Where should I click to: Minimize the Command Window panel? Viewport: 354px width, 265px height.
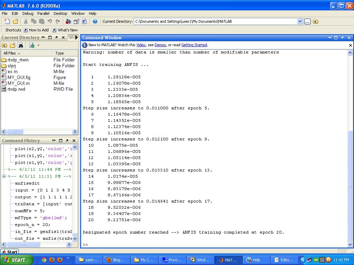point(329,38)
